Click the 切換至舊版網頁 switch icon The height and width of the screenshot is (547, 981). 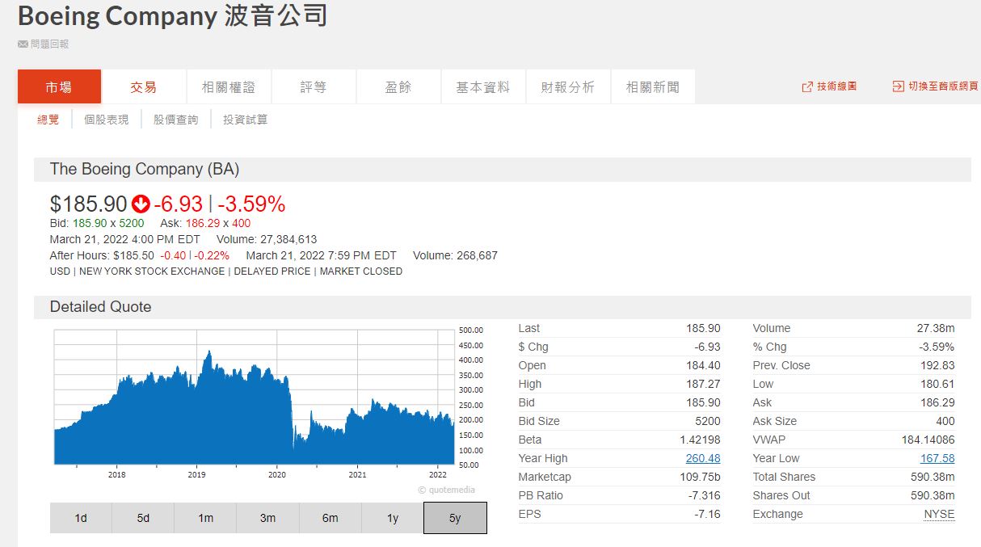pyautogui.click(x=898, y=86)
